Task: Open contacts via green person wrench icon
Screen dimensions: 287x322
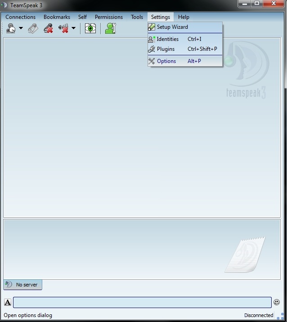Action: coord(111,28)
